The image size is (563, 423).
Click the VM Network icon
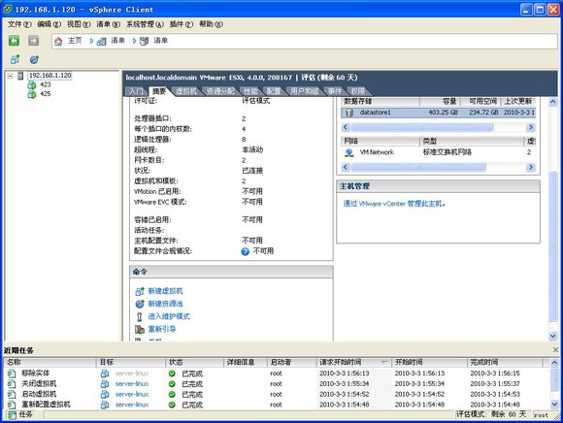click(x=349, y=152)
